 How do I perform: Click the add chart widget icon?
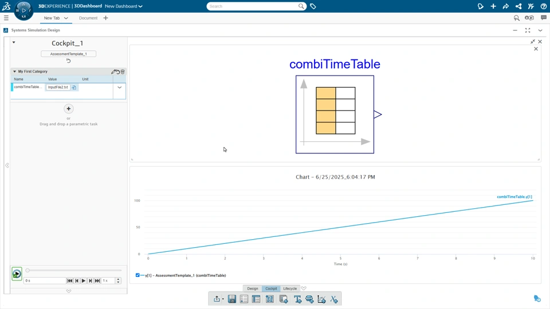tap(321, 299)
